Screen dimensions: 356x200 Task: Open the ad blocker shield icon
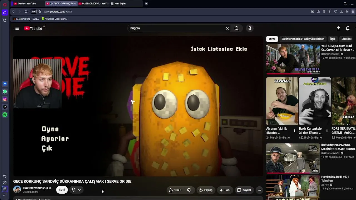click(x=324, y=12)
